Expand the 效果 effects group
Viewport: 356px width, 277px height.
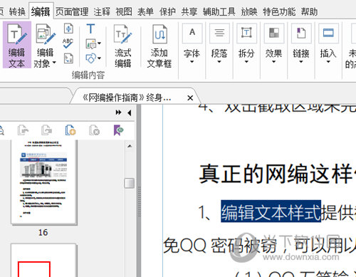(274, 44)
